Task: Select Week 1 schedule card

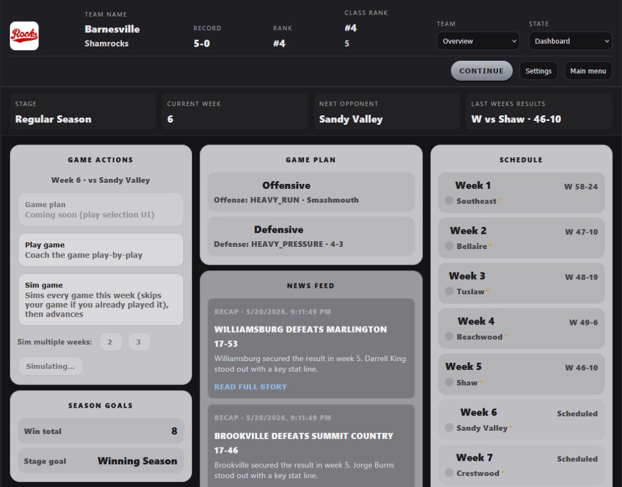Action: [x=521, y=192]
